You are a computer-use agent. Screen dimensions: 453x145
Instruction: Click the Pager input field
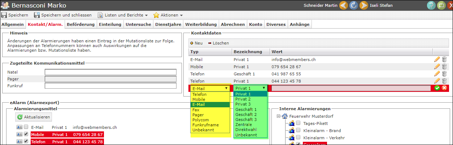(x=110, y=79)
